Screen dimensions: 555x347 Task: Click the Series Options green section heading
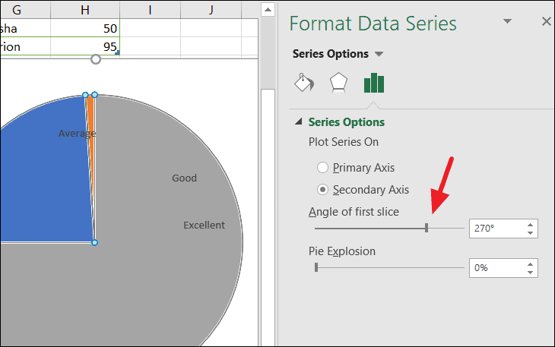[347, 122]
